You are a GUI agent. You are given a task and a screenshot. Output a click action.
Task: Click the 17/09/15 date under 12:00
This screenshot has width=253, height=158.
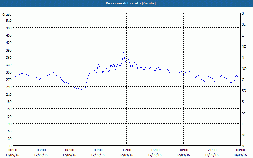(x=126, y=155)
